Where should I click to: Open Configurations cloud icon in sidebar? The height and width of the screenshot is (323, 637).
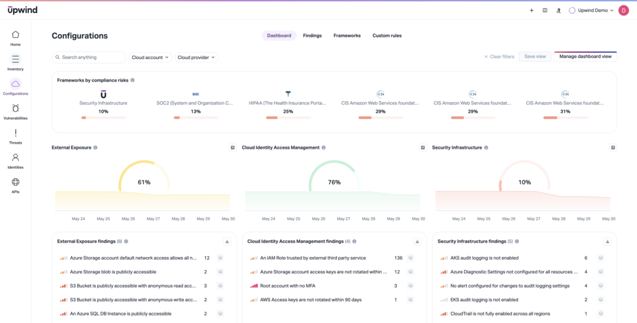coord(16,84)
